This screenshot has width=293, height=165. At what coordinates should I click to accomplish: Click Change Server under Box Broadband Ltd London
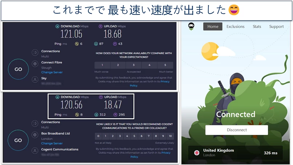tap(52, 143)
